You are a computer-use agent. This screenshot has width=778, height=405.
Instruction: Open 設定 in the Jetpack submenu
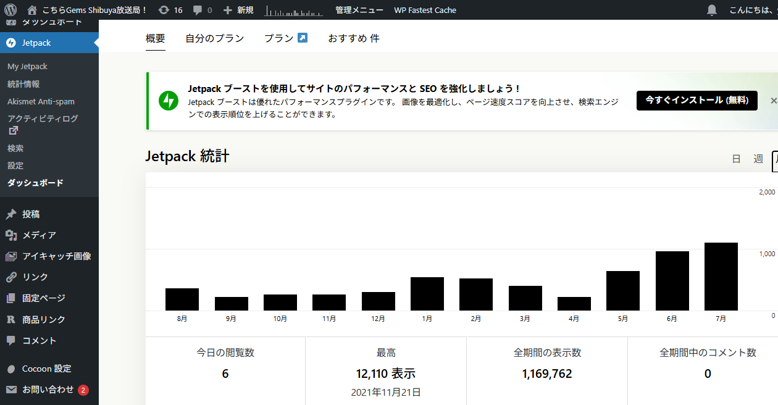click(15, 165)
